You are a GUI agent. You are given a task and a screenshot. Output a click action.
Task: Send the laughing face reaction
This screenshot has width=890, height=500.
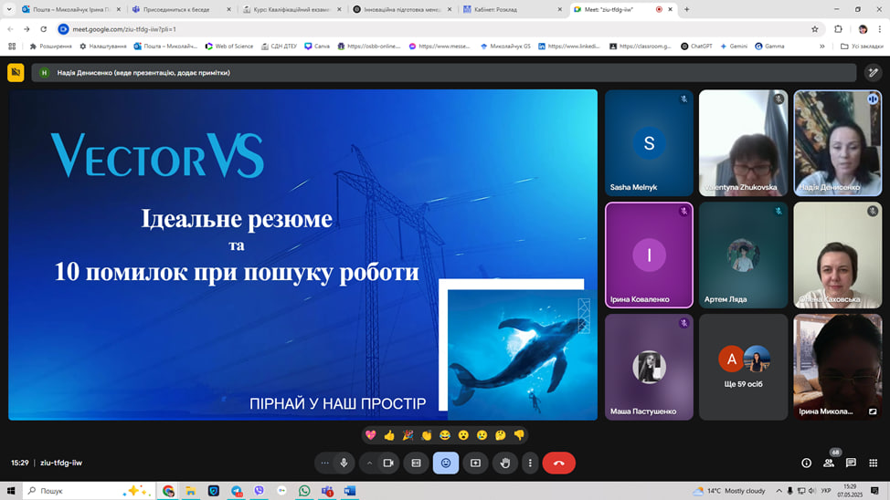[444, 435]
